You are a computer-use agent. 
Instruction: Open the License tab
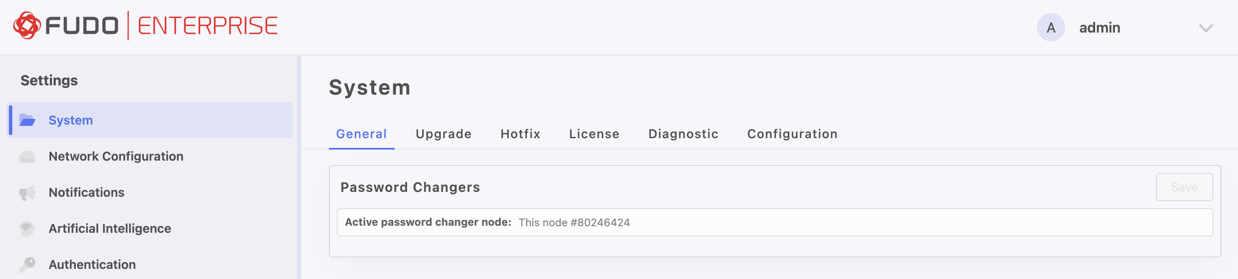coord(594,134)
